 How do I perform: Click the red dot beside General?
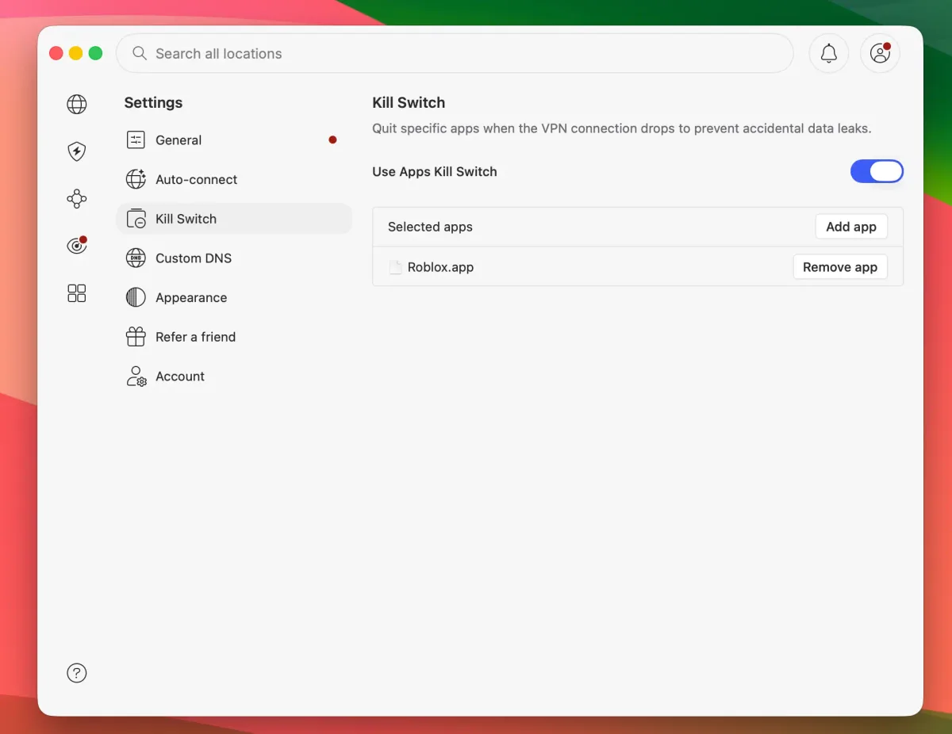pos(332,140)
